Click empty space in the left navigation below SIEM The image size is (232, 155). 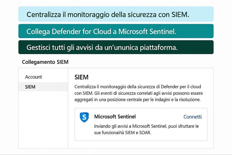coord(43,119)
